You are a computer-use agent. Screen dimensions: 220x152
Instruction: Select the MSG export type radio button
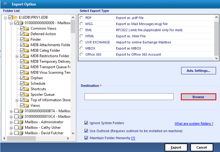click(81, 24)
